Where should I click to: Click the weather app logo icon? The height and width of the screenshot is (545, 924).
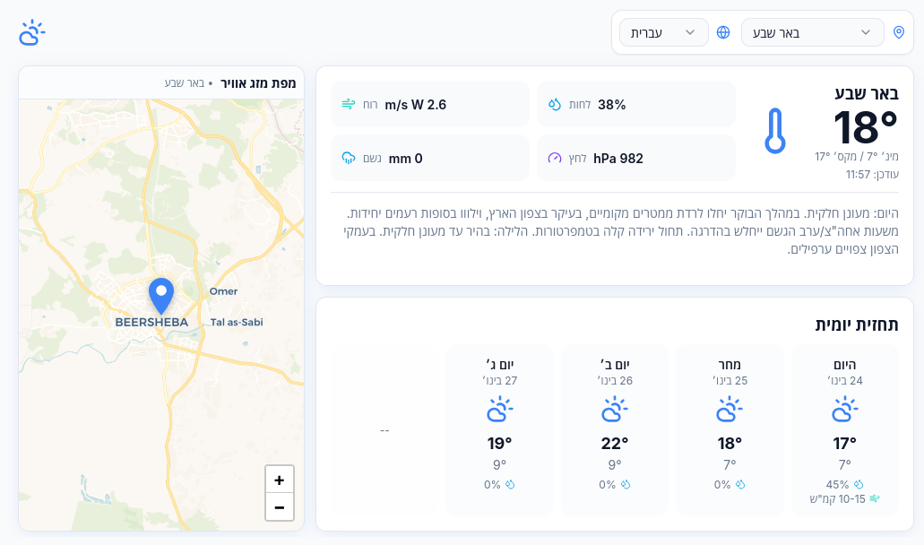point(31,33)
